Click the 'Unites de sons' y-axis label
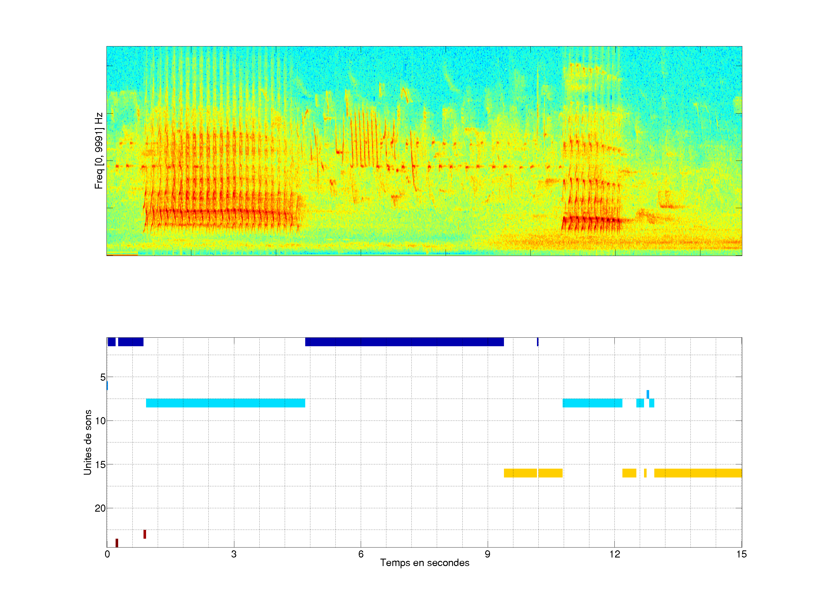Screen dimensions: 820x615 tap(87, 442)
